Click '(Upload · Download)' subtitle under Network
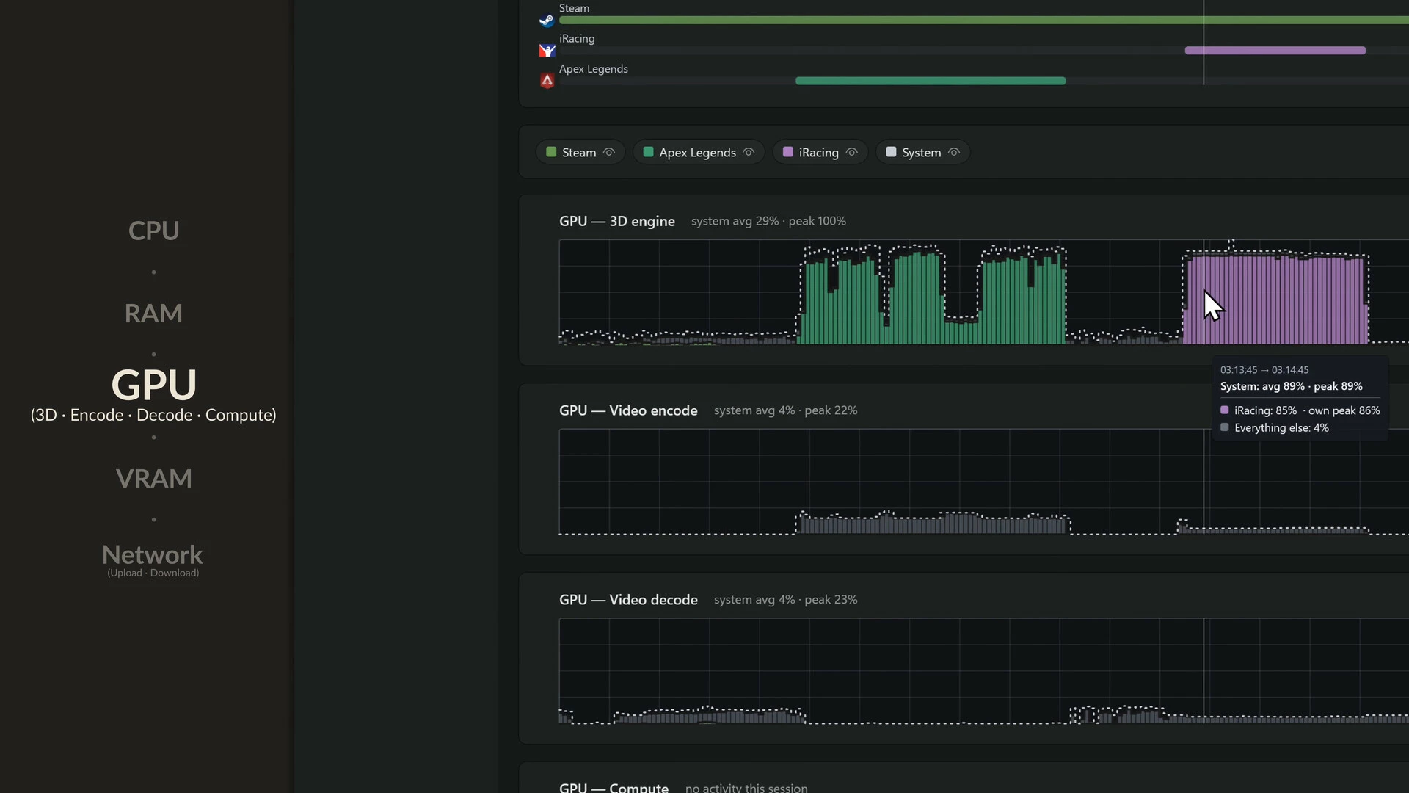This screenshot has width=1409, height=793. 153,573
